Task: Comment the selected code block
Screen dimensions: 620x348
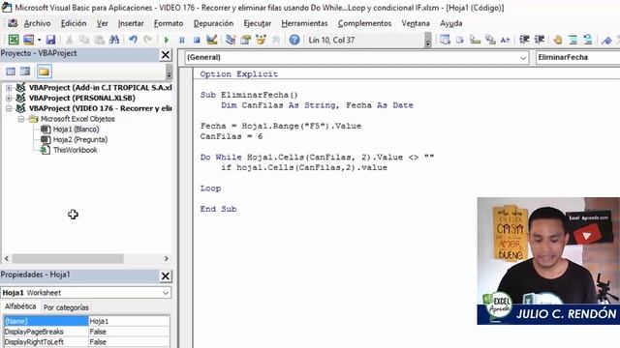Action: pos(573,40)
